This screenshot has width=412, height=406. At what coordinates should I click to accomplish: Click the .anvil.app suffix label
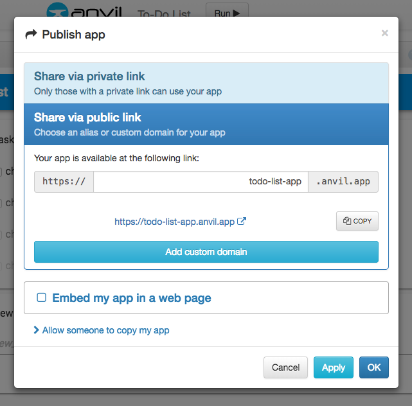(343, 182)
